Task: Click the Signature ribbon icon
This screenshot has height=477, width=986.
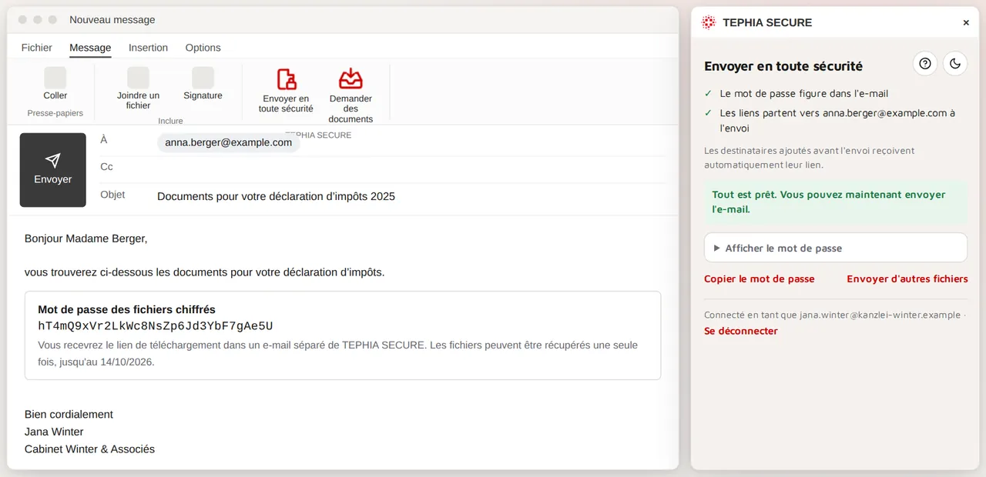Action: pyautogui.click(x=203, y=78)
